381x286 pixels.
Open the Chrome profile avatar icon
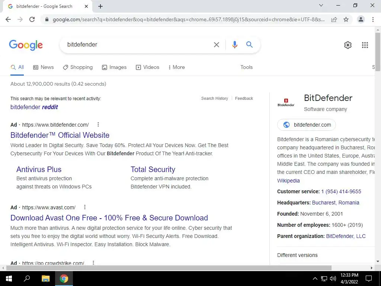361,19
